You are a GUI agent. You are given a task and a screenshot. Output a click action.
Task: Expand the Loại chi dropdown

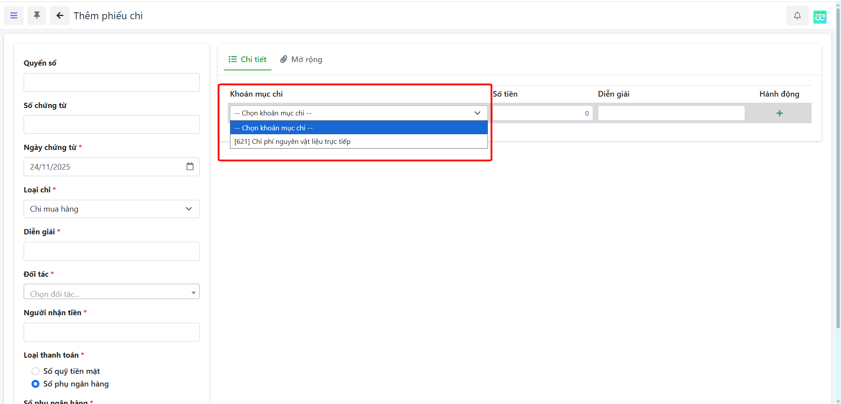click(111, 209)
